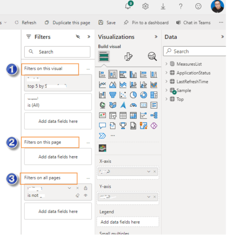Screen dimensions: 227x236
Task: Open more options for Filters on this page
Action: click(x=88, y=143)
